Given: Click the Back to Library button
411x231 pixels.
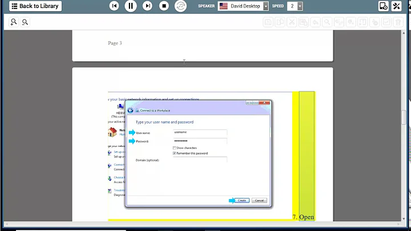Looking at the screenshot, I should point(35,6).
